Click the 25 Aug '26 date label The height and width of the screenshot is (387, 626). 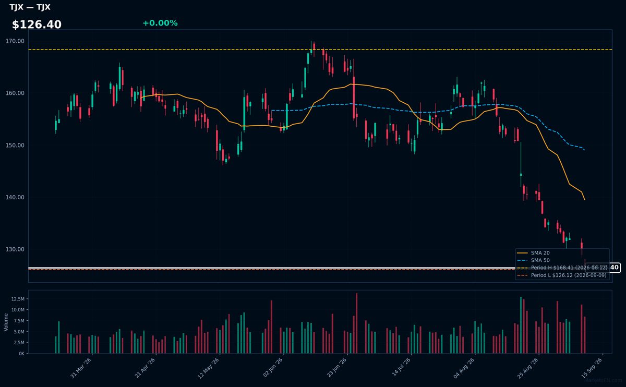point(528,367)
